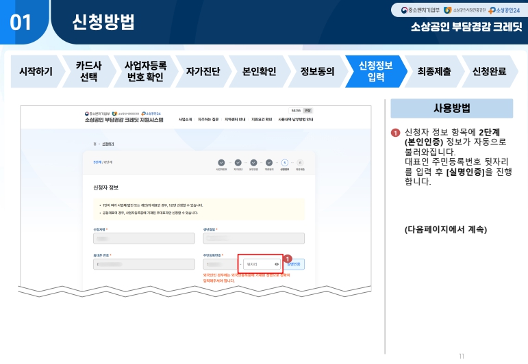Click the 소상공인24 logo in the web page header
Viewport: 528px width, 364px height.
(x=151, y=114)
